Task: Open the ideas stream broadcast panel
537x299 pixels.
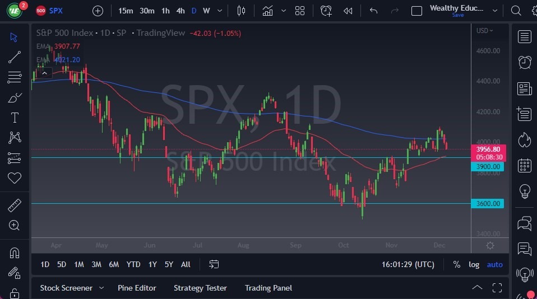Action: point(524,274)
